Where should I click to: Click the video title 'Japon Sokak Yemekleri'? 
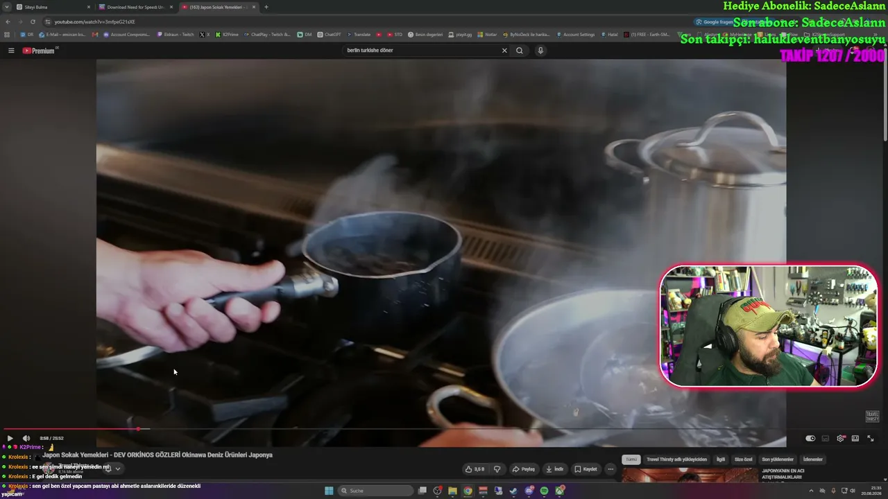(x=157, y=455)
